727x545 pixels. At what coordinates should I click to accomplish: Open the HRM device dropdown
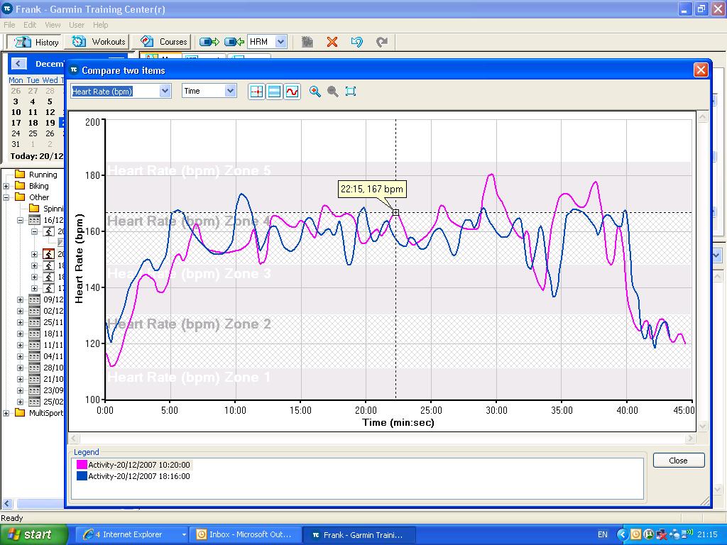coord(280,42)
